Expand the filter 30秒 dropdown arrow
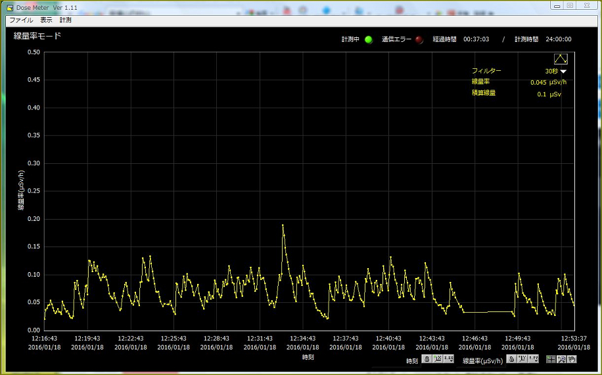 pos(563,71)
